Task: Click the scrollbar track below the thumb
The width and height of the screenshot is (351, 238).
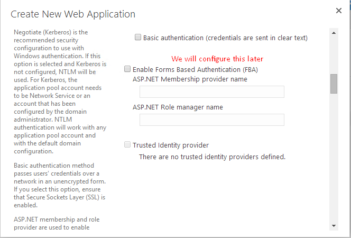Action: click(334, 157)
